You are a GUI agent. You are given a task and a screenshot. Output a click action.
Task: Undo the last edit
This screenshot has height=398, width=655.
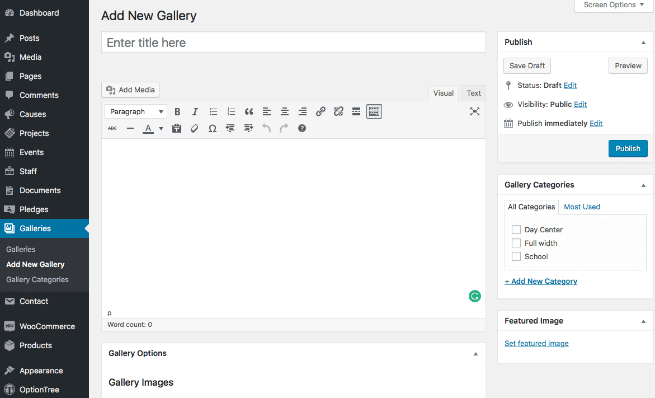point(266,128)
